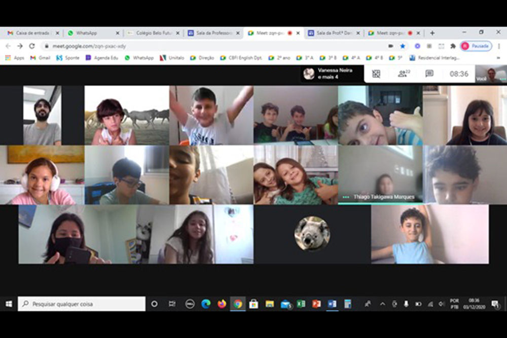507x338 pixels.
Task: Click the taskbar clock showing 03/12/2020
Action: coord(474,304)
